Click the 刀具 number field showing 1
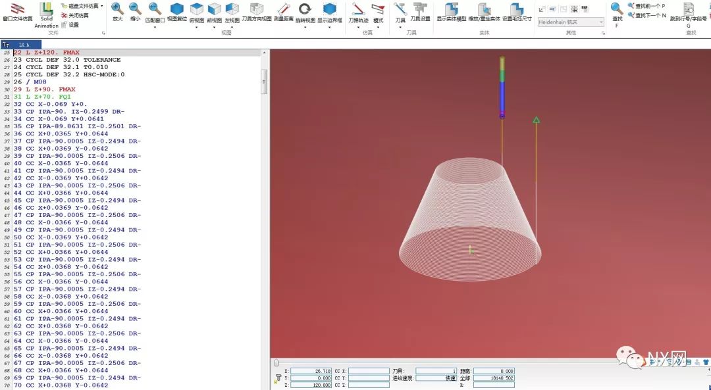The width and height of the screenshot is (711, 390). click(x=436, y=371)
